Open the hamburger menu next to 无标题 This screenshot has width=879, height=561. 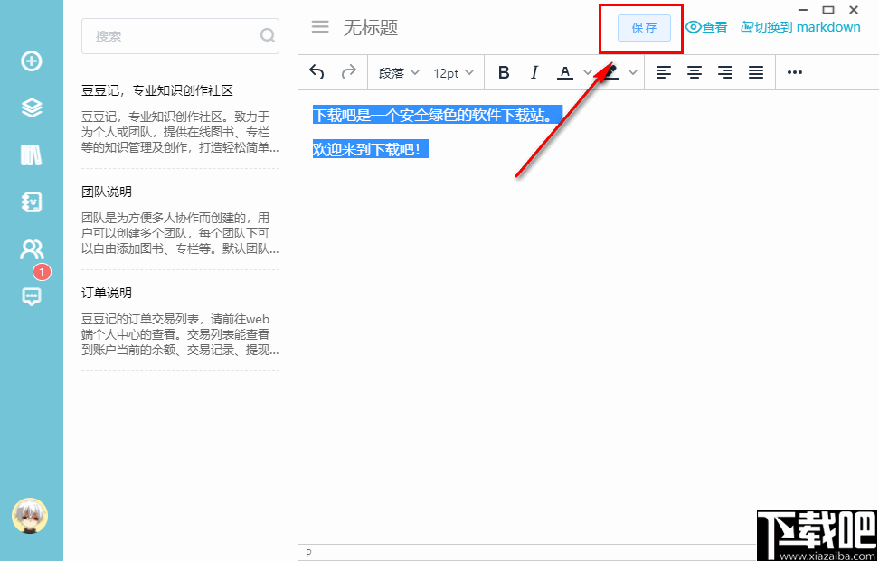tap(319, 27)
